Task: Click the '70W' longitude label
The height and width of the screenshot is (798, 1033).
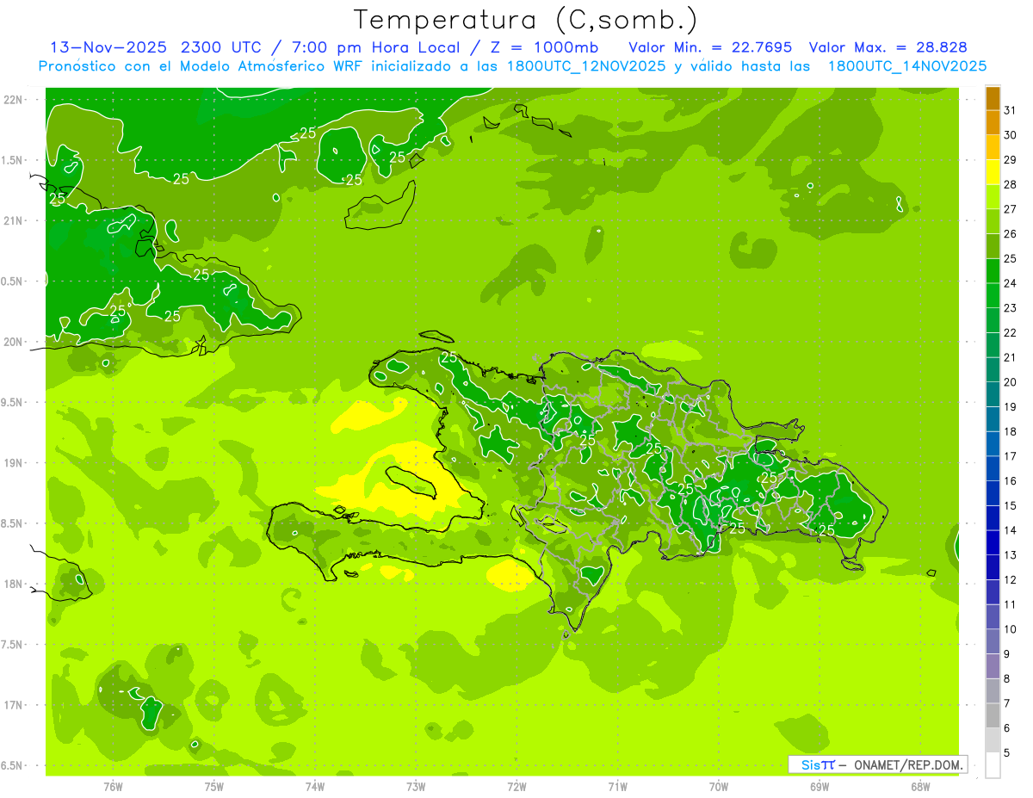Action: point(719,787)
